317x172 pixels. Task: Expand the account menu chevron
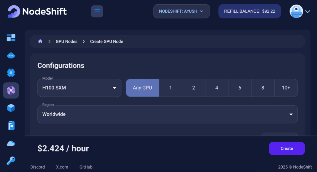point(308,11)
